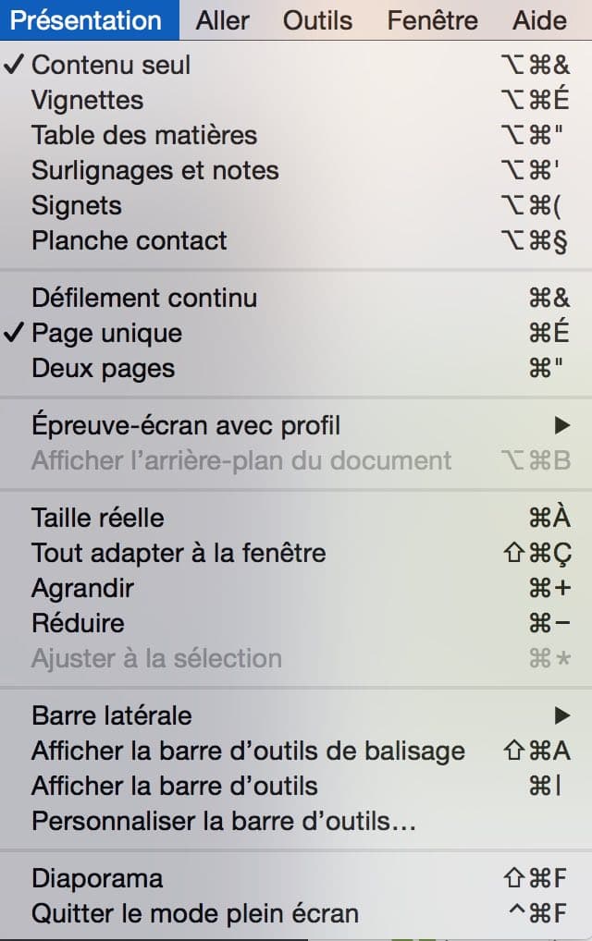The width and height of the screenshot is (592, 941).
Task: Open the Aide menu
Action: (539, 20)
